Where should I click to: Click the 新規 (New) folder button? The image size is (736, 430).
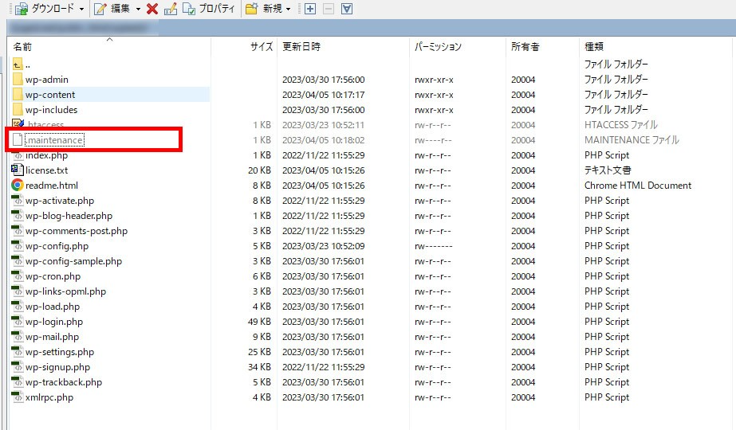click(x=264, y=9)
